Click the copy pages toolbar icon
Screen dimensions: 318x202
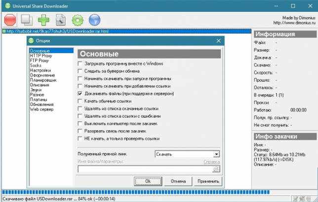pos(27,20)
